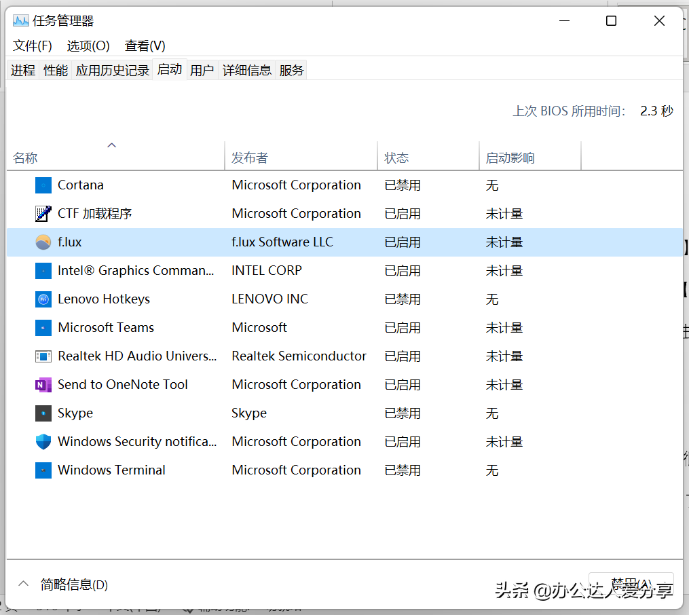Switch to the 性能 tab

point(56,71)
